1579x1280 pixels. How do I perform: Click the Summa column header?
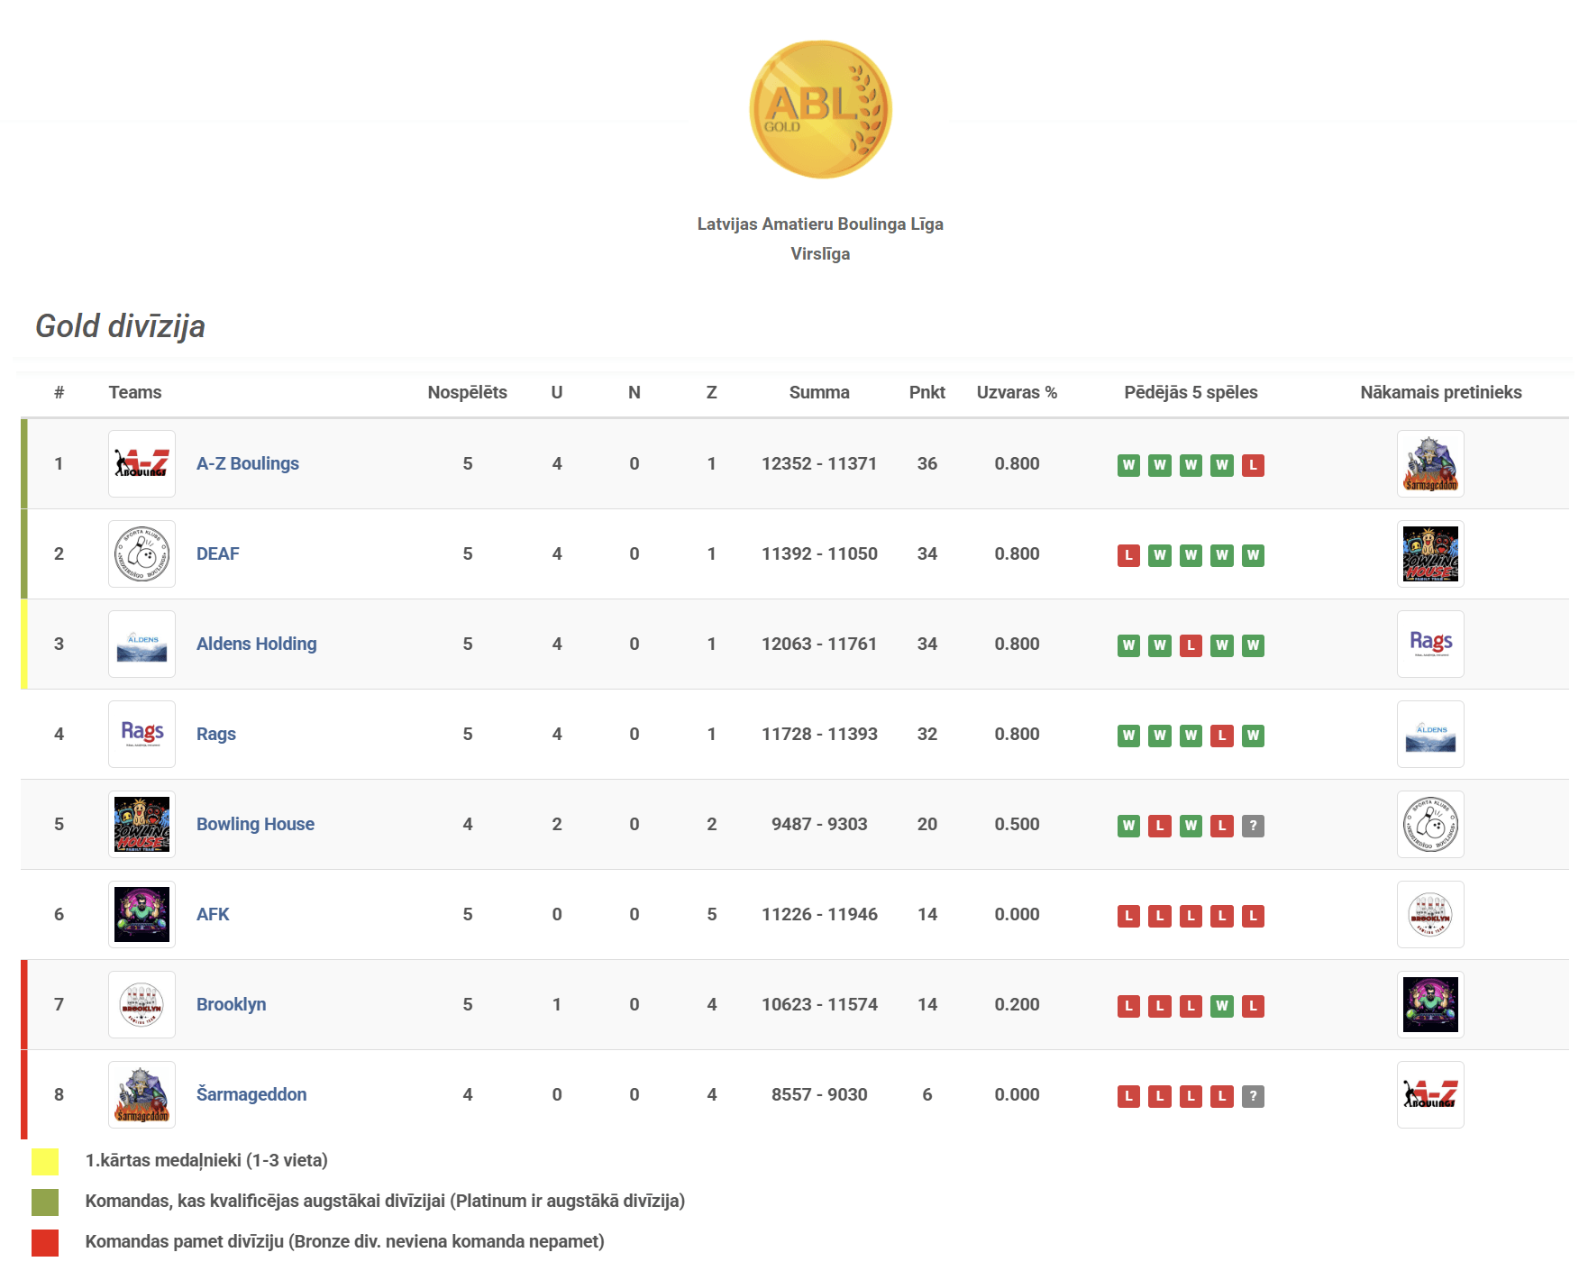click(819, 392)
